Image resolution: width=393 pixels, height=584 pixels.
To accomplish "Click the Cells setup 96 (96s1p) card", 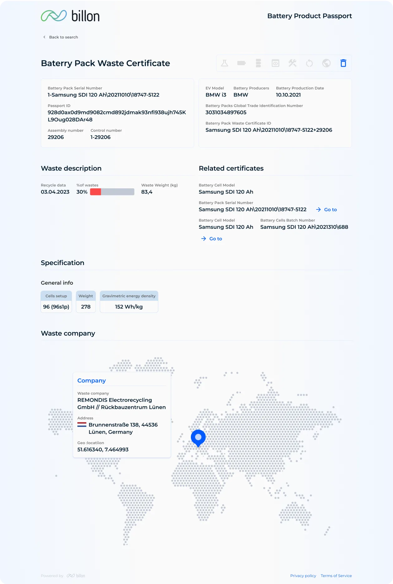I will coord(56,302).
